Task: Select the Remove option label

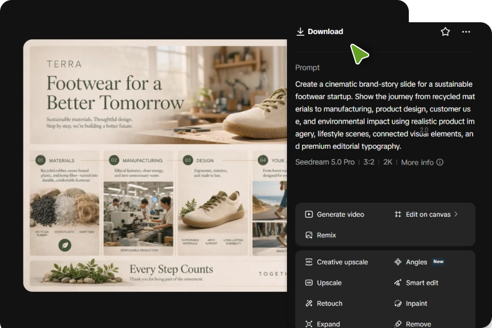Action: click(x=418, y=324)
